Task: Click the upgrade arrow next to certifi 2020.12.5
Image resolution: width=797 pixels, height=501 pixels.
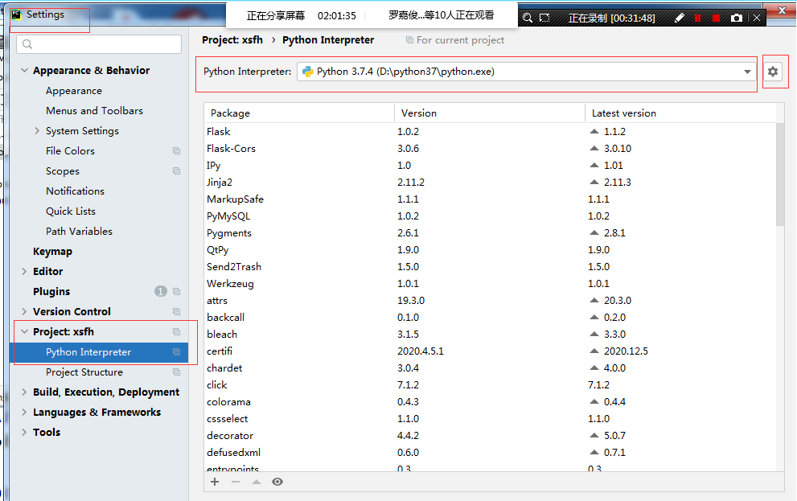Action: pos(594,351)
